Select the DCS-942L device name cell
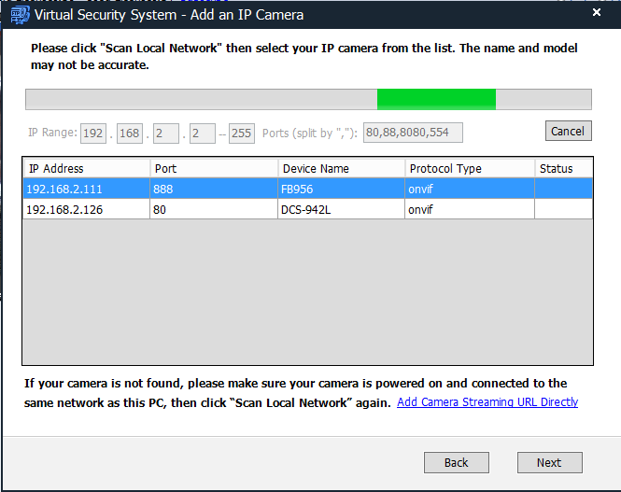Image resolution: width=621 pixels, height=492 pixels. pos(342,209)
